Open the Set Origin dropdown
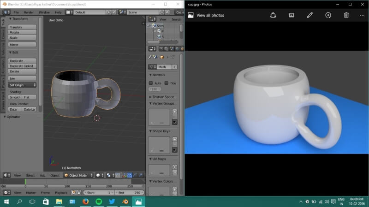 pyautogui.click(x=23, y=85)
